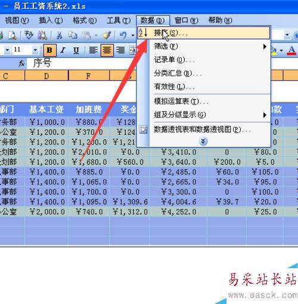Choose 模拟运算表(T)... menu entry

coord(204,102)
